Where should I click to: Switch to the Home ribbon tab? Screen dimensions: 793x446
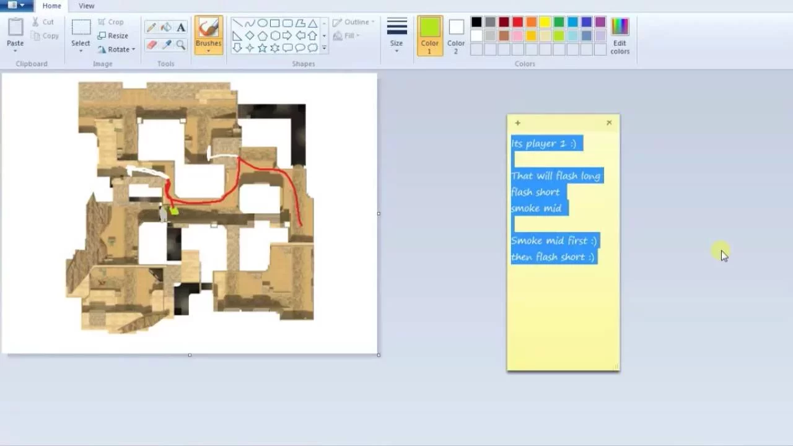pyautogui.click(x=51, y=6)
